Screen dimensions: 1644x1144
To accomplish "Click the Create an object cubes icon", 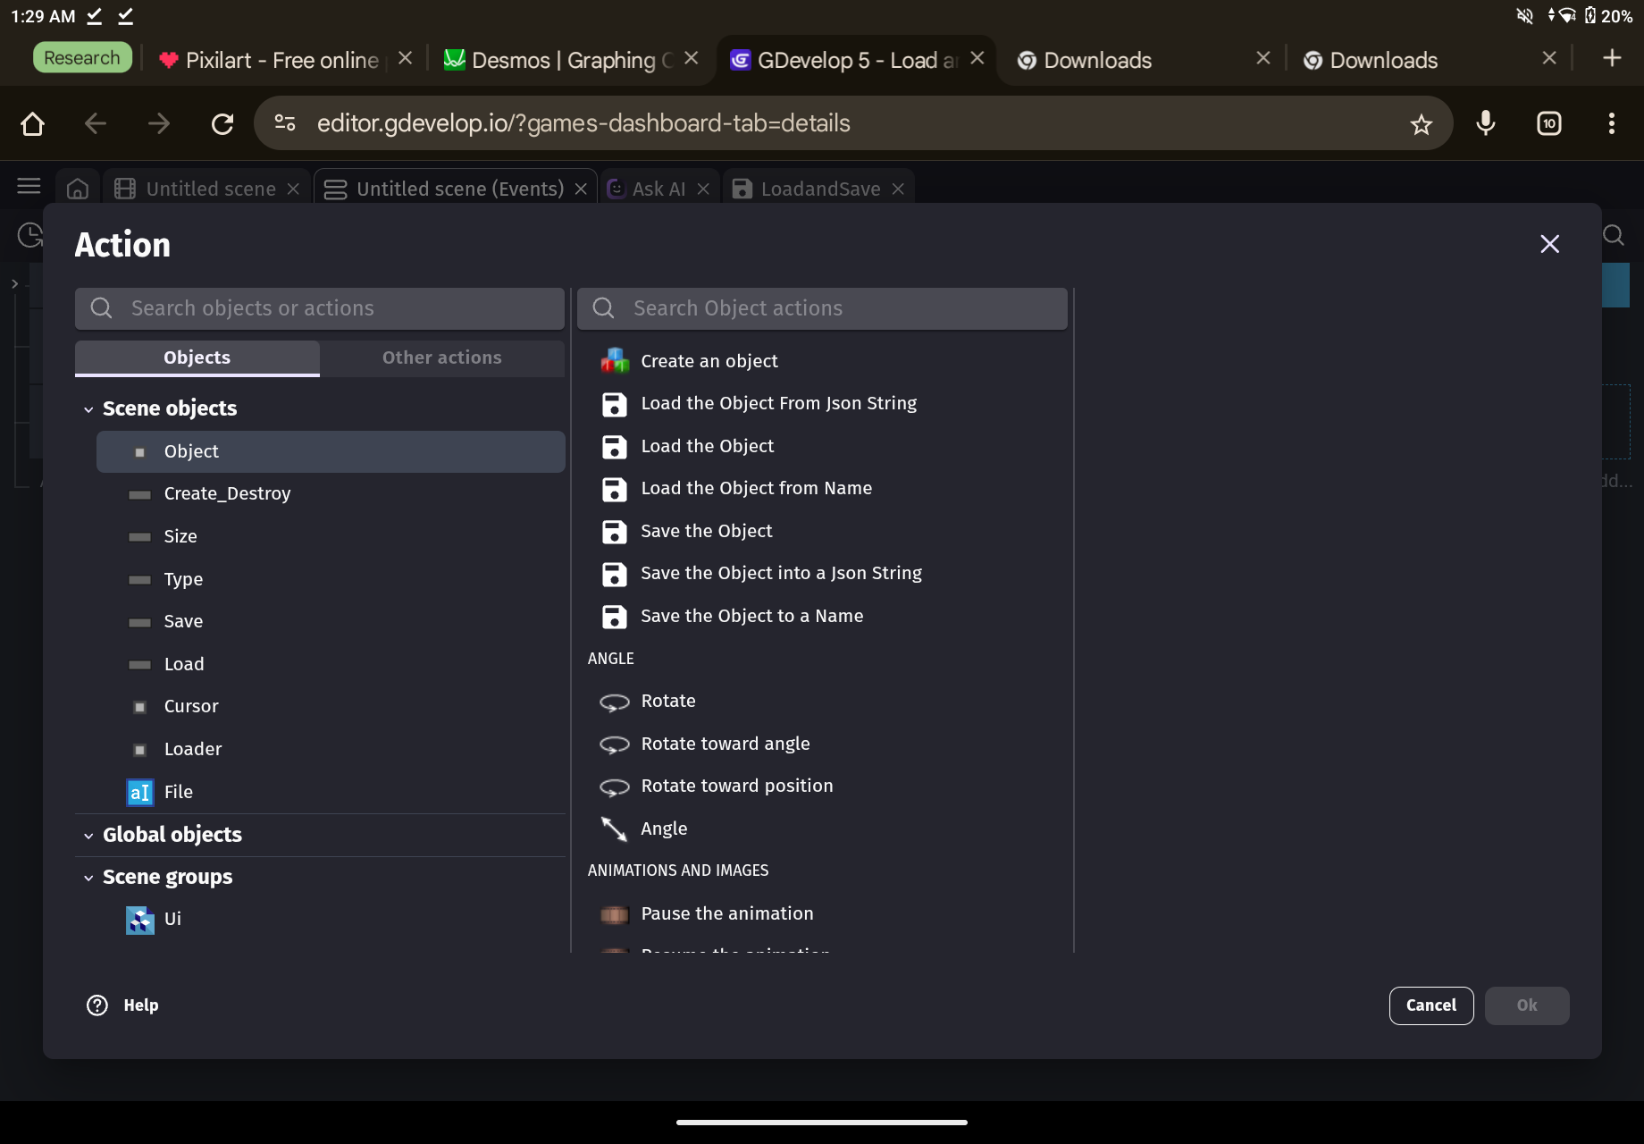I will click(615, 361).
